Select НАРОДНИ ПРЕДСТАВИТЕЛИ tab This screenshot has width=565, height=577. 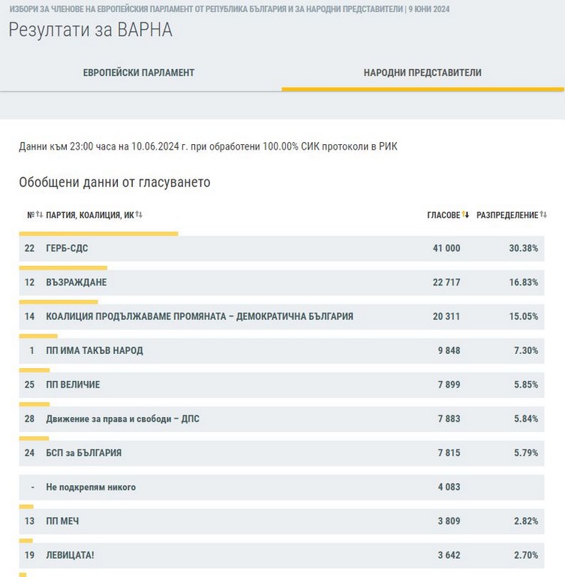tap(422, 73)
